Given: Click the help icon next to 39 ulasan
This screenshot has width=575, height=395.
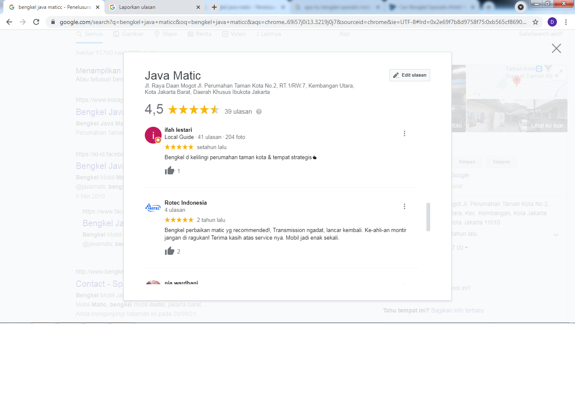Looking at the screenshot, I should [x=259, y=112].
